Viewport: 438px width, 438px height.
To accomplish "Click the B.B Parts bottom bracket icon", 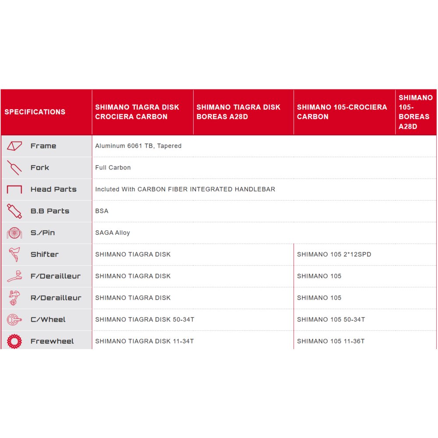I will (x=14, y=211).
